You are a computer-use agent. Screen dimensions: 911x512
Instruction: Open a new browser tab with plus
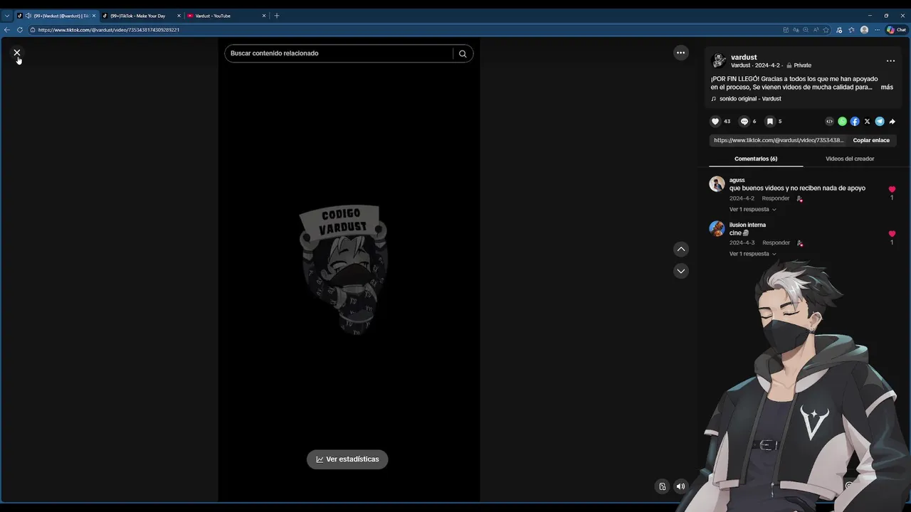pos(277,16)
